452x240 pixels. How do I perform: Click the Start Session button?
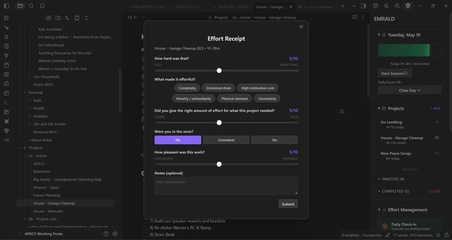tap(394, 73)
